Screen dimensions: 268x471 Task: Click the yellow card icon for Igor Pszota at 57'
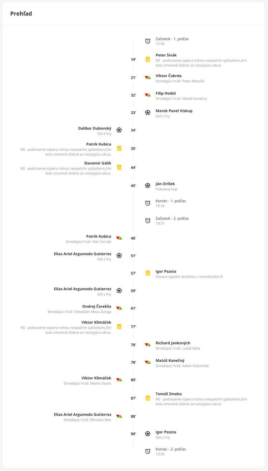coord(148,273)
